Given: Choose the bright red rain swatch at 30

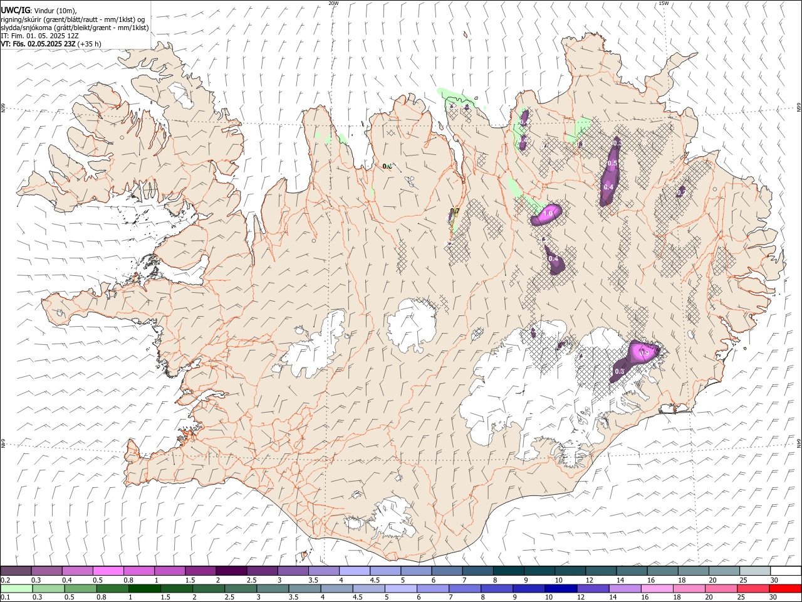Looking at the screenshot, I should (785, 588).
